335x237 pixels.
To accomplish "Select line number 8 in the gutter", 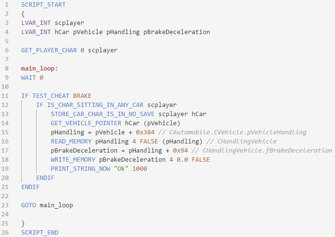I will 7,68.
